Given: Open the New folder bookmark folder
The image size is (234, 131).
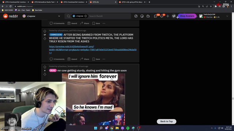Looking at the screenshot, I should coord(37,10).
